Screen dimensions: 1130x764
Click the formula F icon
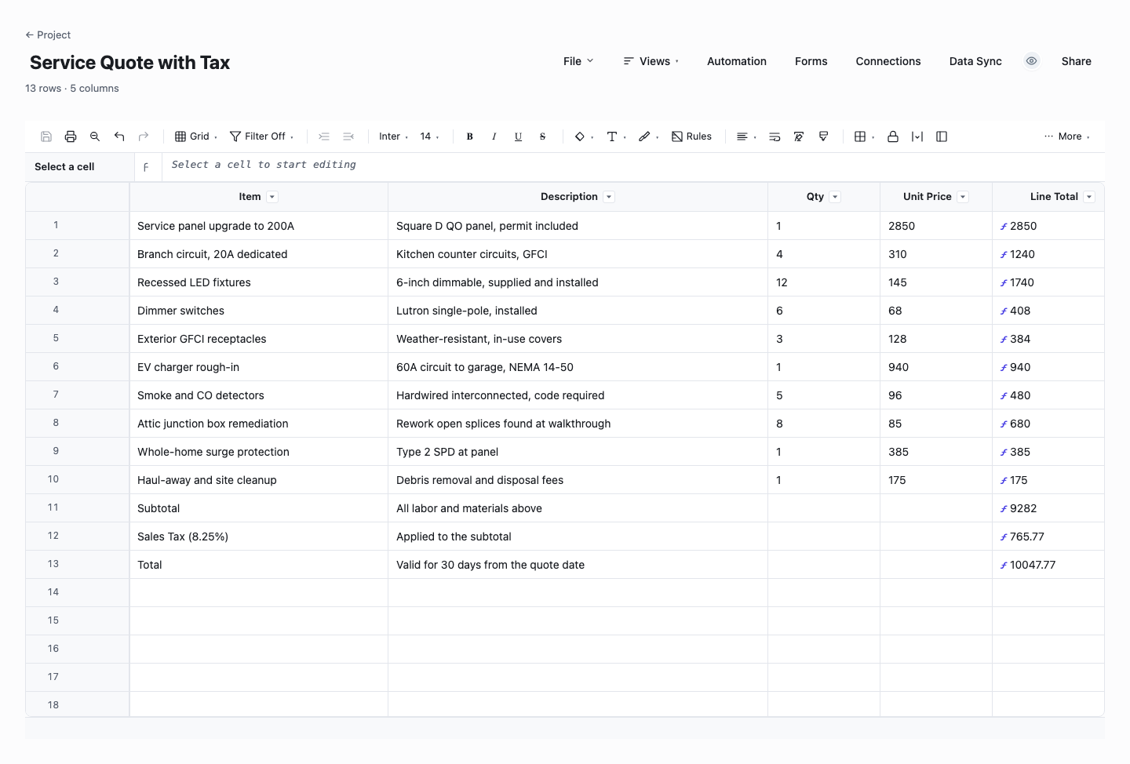[x=146, y=167]
